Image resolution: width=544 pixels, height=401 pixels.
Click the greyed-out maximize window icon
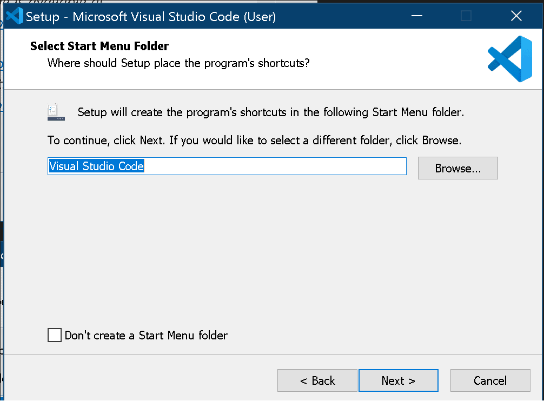point(466,16)
